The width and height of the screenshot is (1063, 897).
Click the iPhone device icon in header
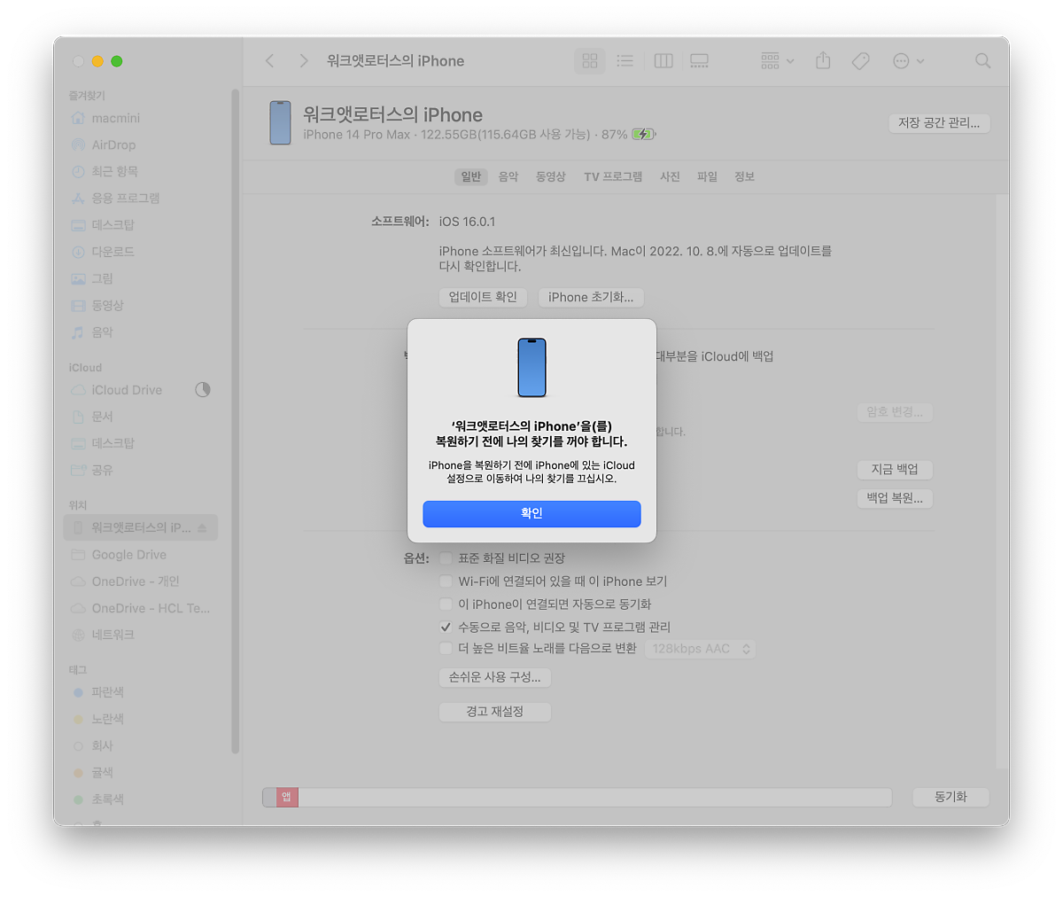(x=281, y=122)
